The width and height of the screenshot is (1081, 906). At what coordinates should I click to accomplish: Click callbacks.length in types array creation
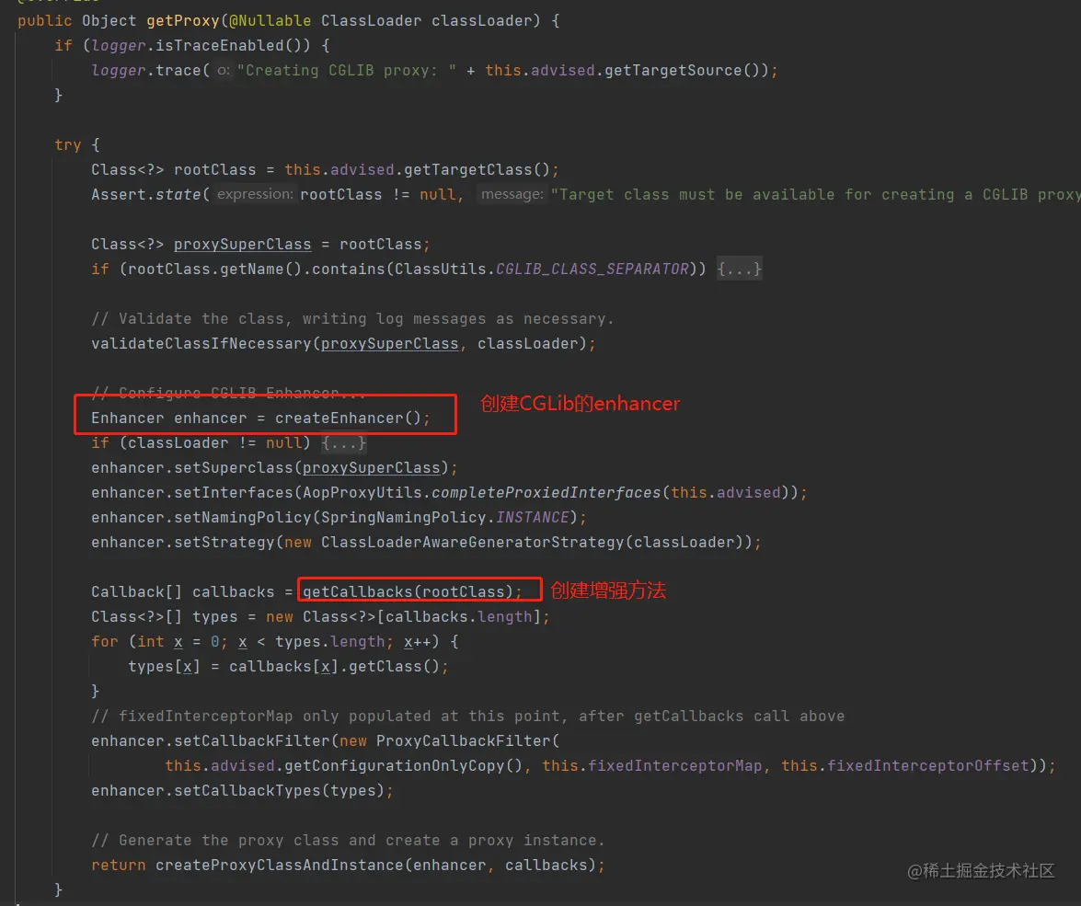(x=458, y=616)
